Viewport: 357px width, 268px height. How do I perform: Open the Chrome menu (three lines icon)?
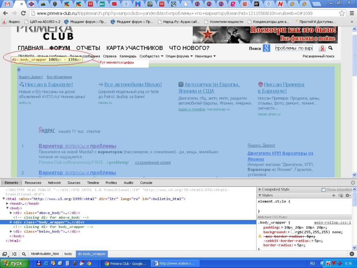click(x=352, y=13)
